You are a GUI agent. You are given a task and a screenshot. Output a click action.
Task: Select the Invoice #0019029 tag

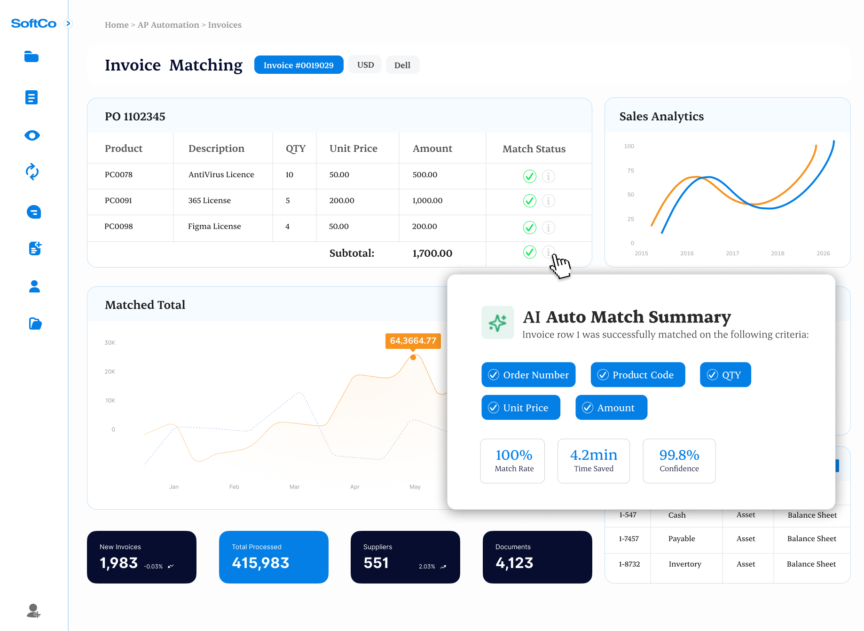pos(298,65)
